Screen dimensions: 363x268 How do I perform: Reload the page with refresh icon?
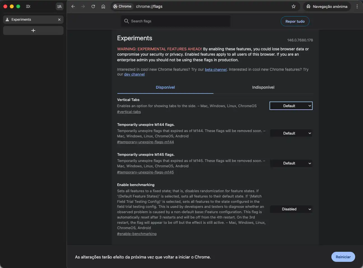tap(93, 6)
